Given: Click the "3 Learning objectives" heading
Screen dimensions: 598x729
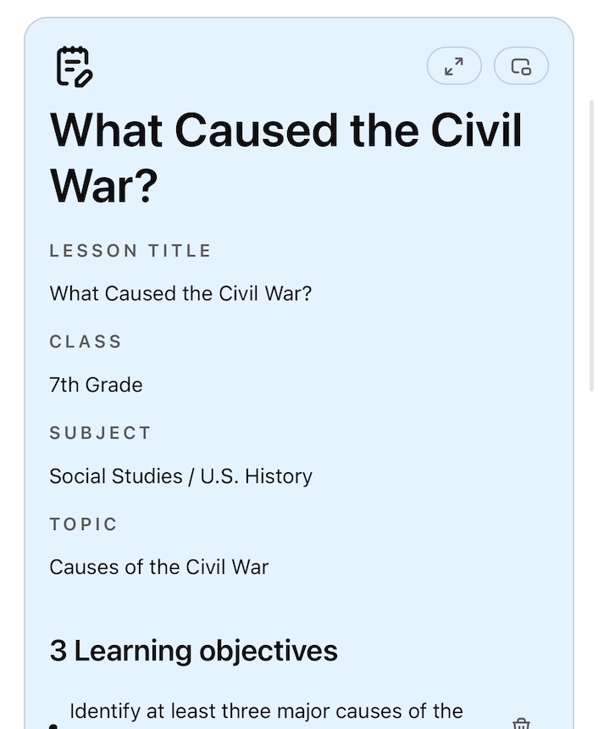Looking at the screenshot, I should (193, 651).
